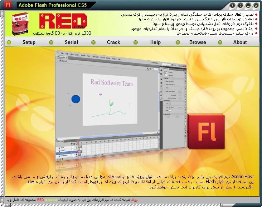Click the green bullet beside Setup

(9, 42)
